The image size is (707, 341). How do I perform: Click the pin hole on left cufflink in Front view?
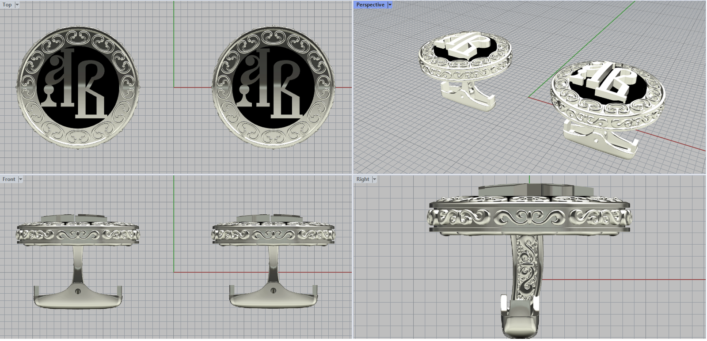click(x=78, y=291)
